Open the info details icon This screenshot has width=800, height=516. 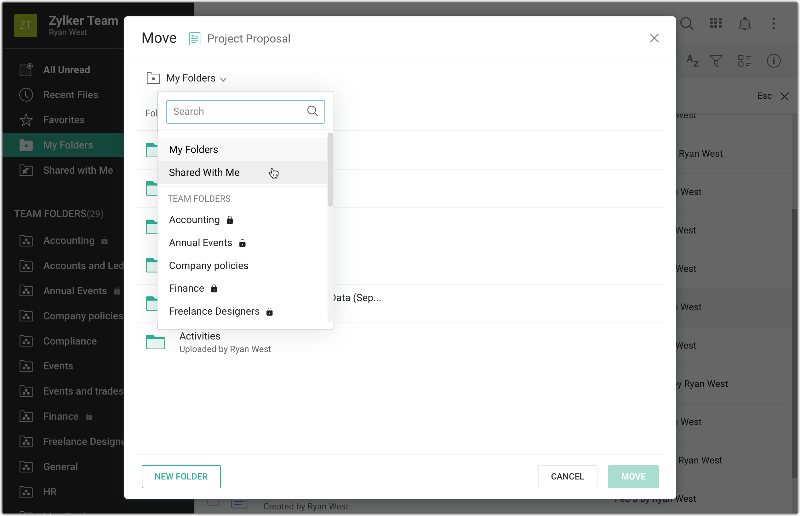click(774, 61)
